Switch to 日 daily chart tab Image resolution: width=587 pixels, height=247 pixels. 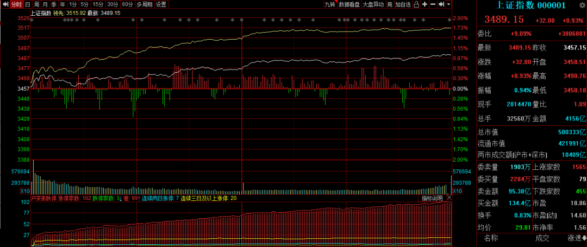click(x=28, y=4)
